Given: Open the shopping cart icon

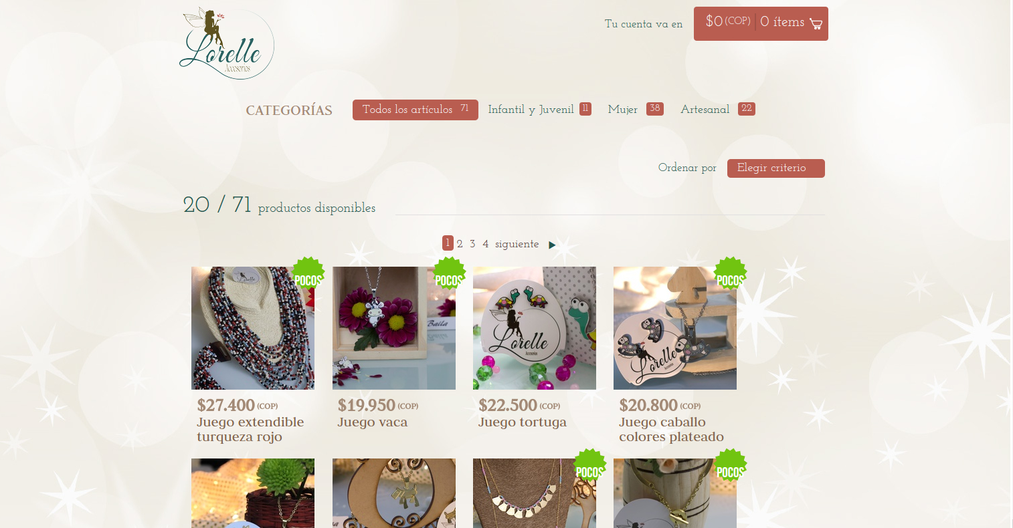Looking at the screenshot, I should point(816,24).
